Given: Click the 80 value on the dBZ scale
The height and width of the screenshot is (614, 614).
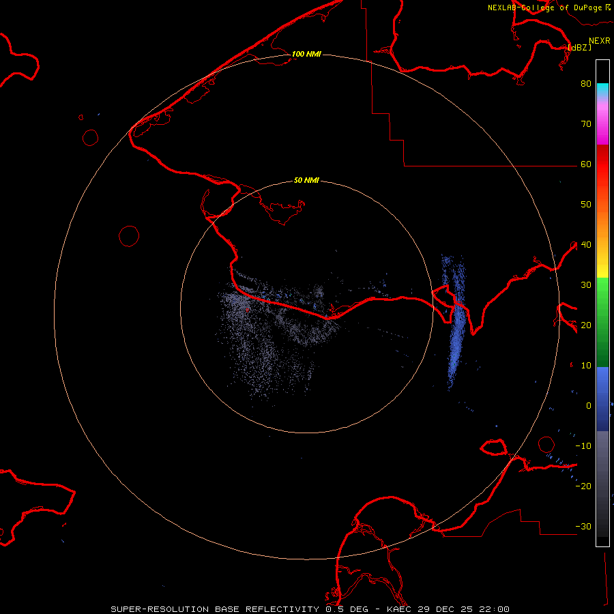Looking at the screenshot, I should 586,83.
